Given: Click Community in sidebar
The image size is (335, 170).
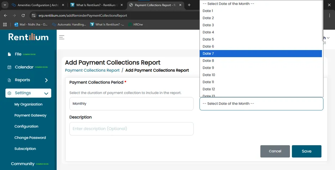Looking at the screenshot, I should (23, 164).
